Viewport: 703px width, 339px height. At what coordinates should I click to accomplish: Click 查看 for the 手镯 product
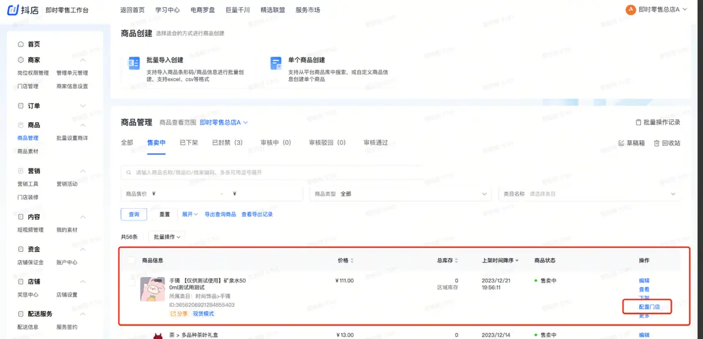pyautogui.click(x=644, y=289)
